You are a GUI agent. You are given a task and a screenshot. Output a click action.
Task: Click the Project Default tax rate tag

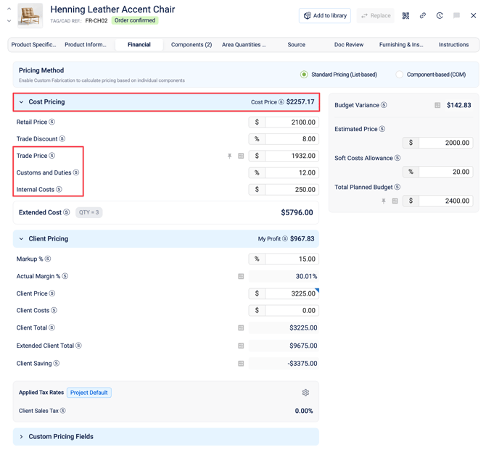pos(89,393)
